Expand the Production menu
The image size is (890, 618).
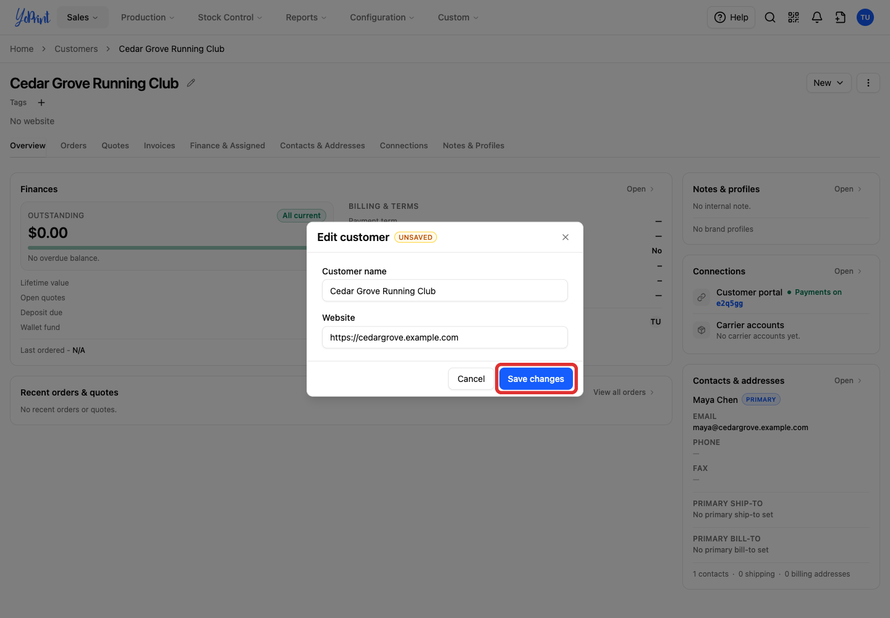point(148,17)
